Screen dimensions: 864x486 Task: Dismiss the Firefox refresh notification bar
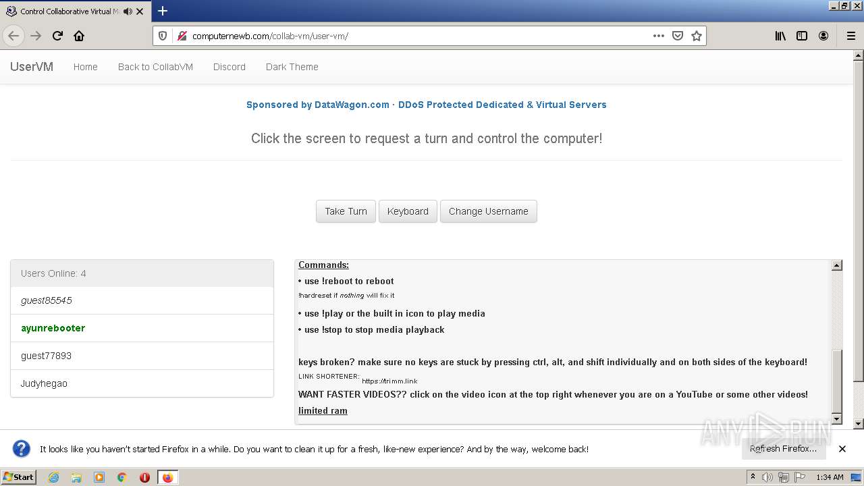[x=842, y=449]
